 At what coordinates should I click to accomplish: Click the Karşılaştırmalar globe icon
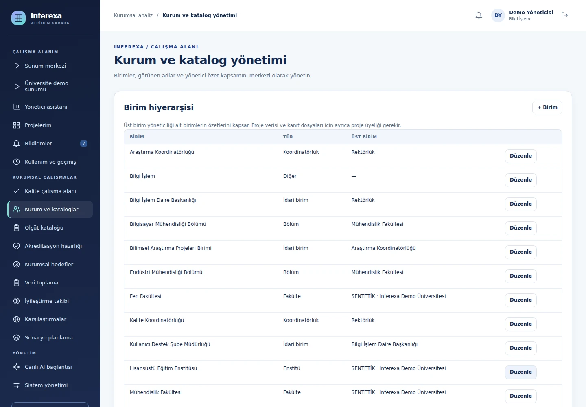coord(17,319)
